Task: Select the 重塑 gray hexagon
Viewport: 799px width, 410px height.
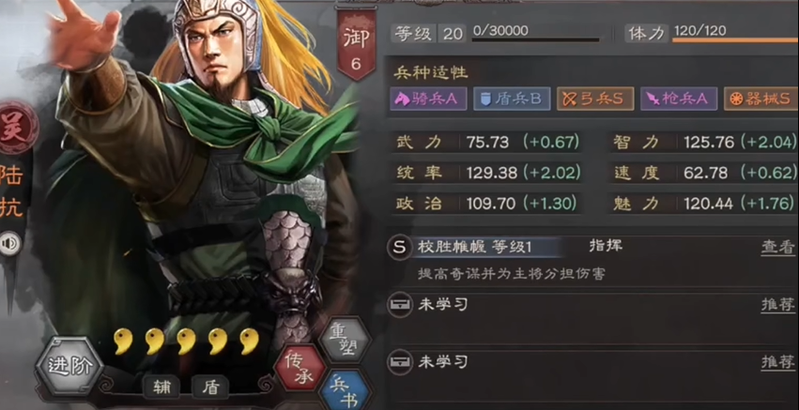Action: [344, 340]
